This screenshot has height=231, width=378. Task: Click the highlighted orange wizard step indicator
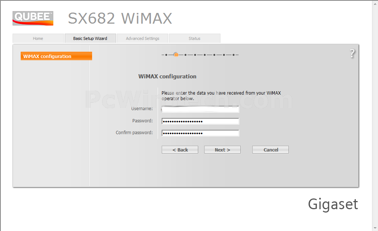point(176,55)
